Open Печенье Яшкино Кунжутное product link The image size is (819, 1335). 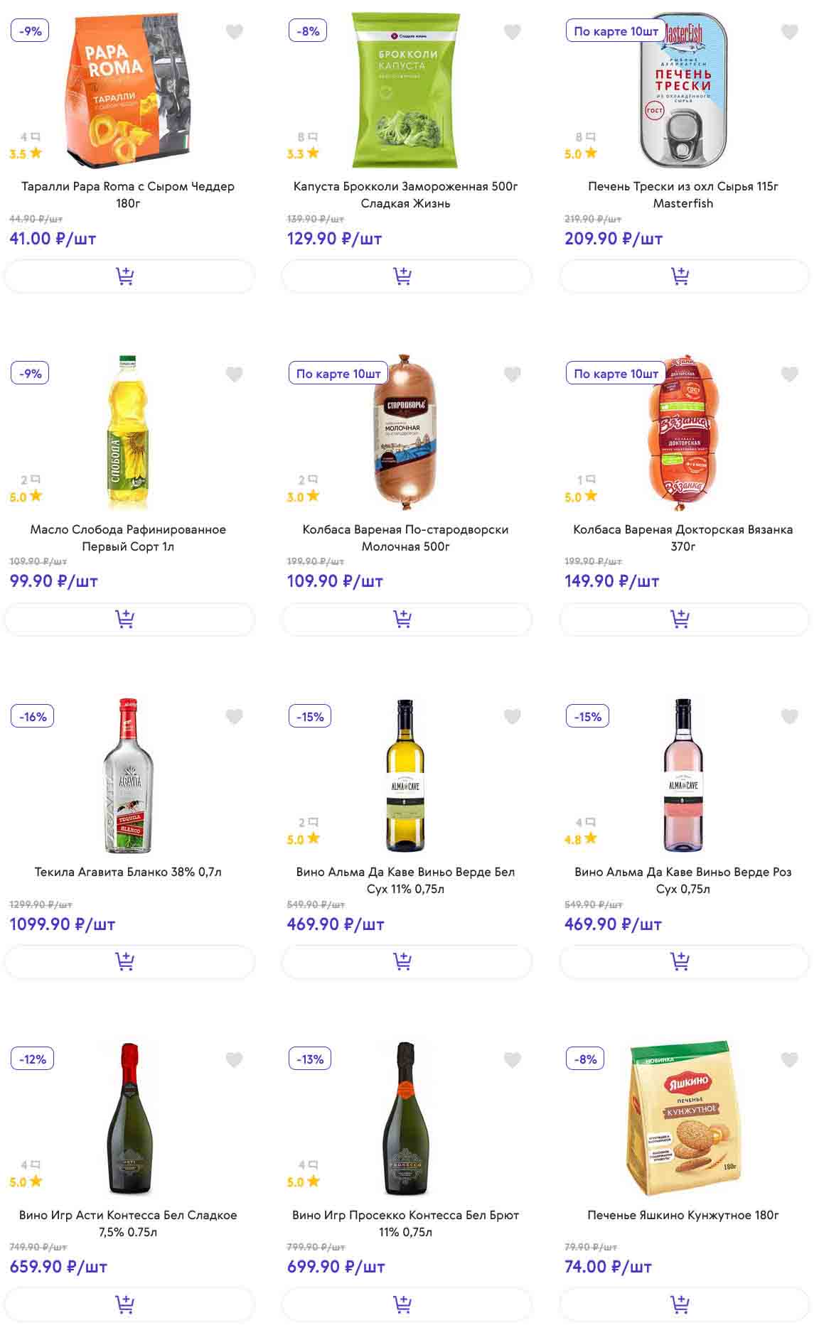point(682,1215)
